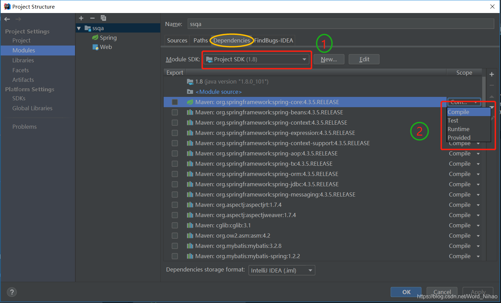Open Libraries in settings sidebar
Image resolution: width=501 pixels, height=303 pixels.
point(23,60)
